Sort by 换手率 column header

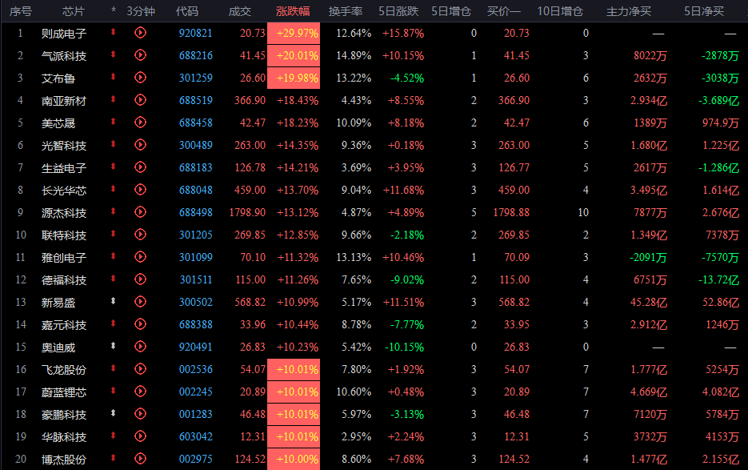tap(346, 11)
